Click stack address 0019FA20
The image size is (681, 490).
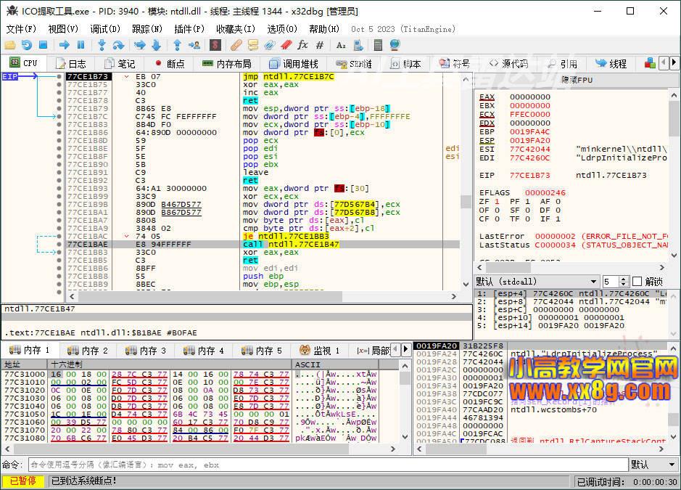click(x=436, y=346)
